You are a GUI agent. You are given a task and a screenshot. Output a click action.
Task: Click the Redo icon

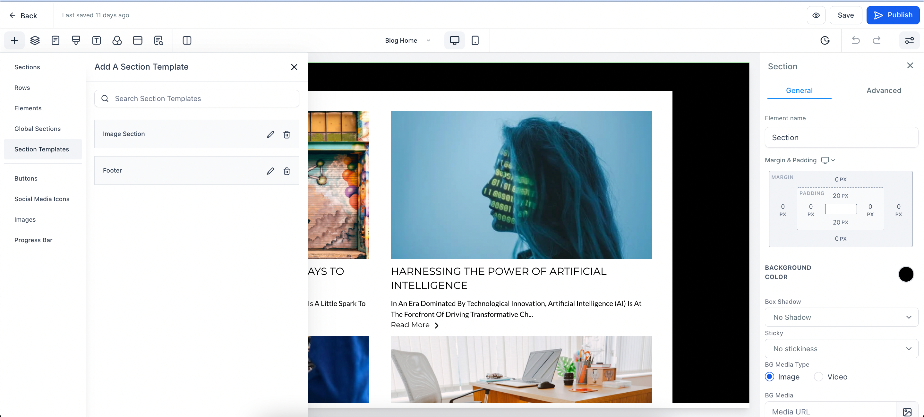point(877,40)
